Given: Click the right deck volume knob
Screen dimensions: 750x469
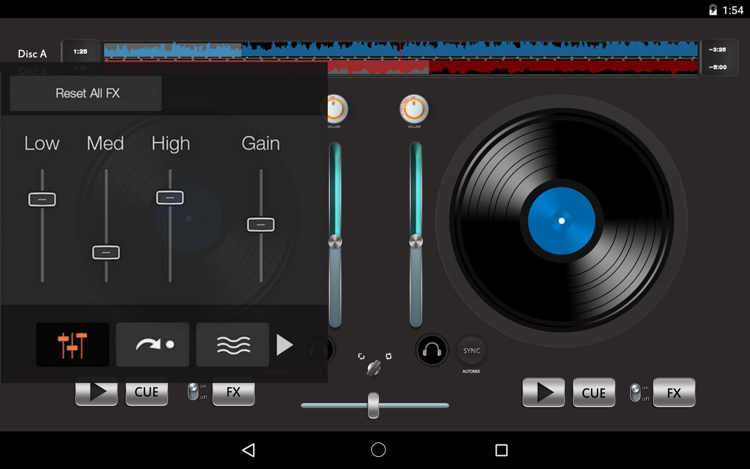Looking at the screenshot, I should click(x=414, y=109).
